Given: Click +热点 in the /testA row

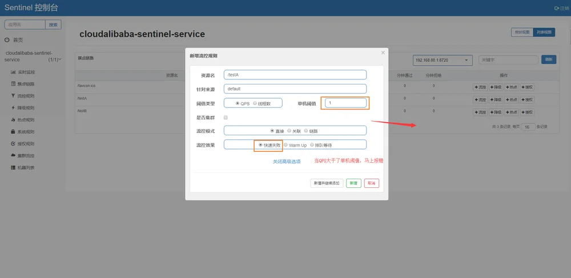Looking at the screenshot, I should (511, 100).
